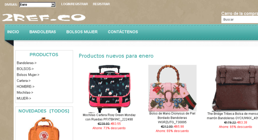Select the Euro currency combo box

click(37, 5)
